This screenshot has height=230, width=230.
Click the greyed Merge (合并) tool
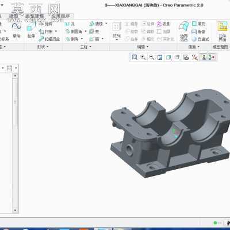point(131,39)
